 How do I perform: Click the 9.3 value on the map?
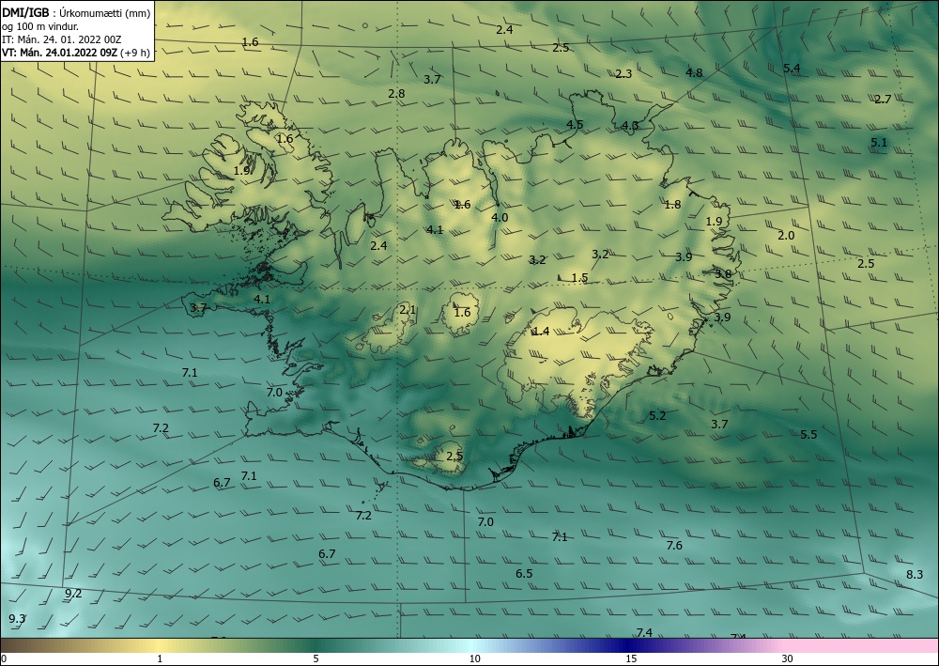pos(17,619)
